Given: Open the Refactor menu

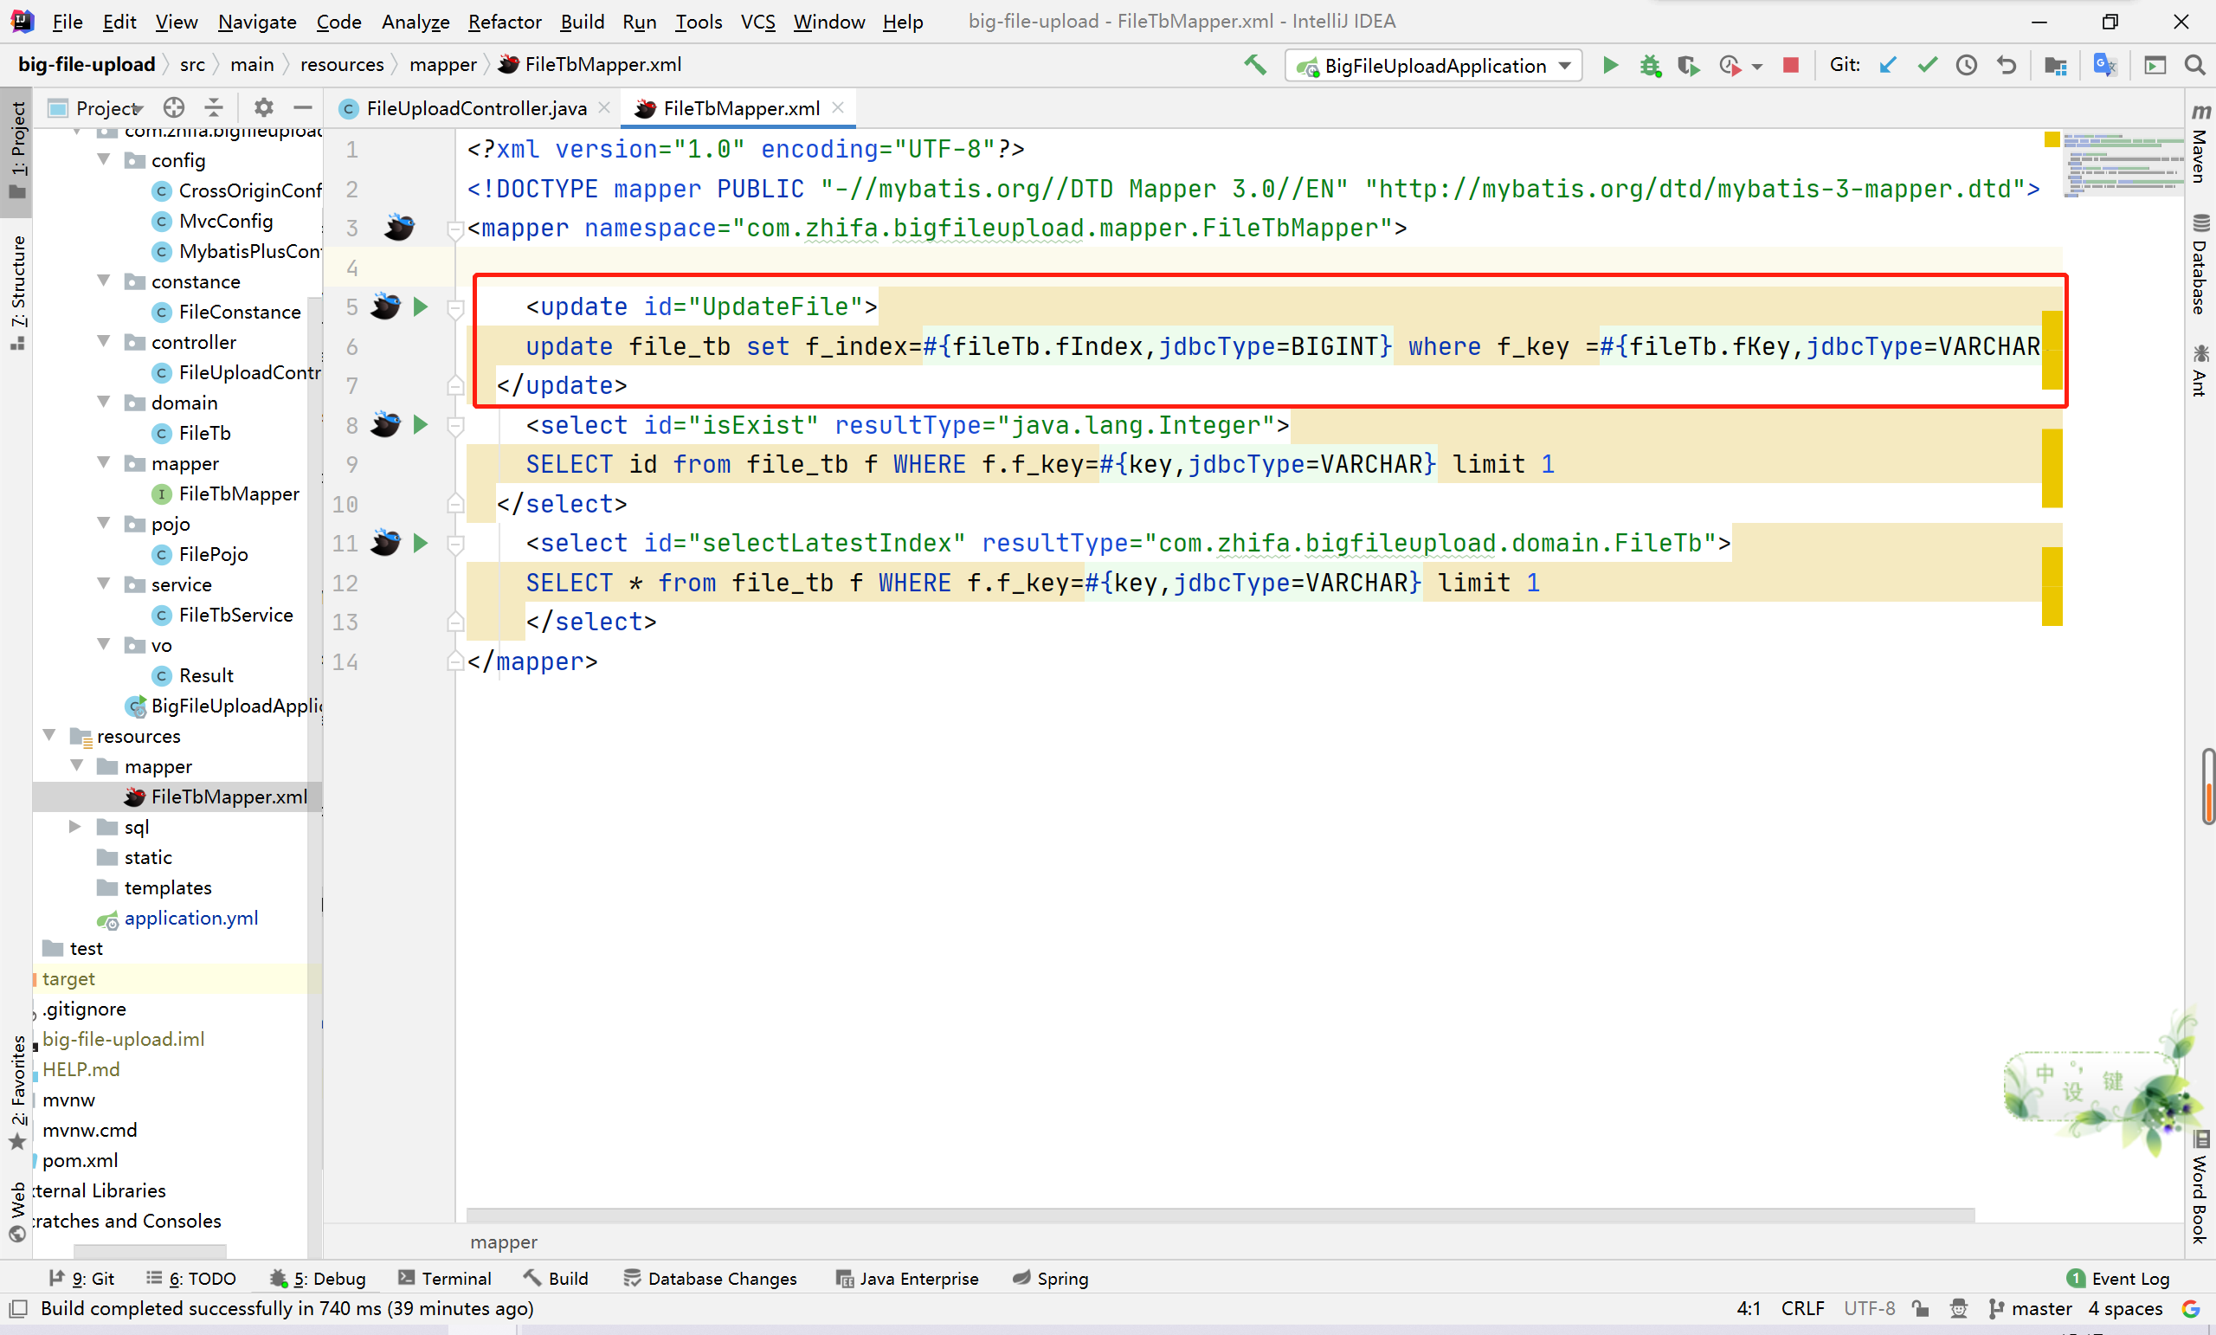Looking at the screenshot, I should (505, 21).
